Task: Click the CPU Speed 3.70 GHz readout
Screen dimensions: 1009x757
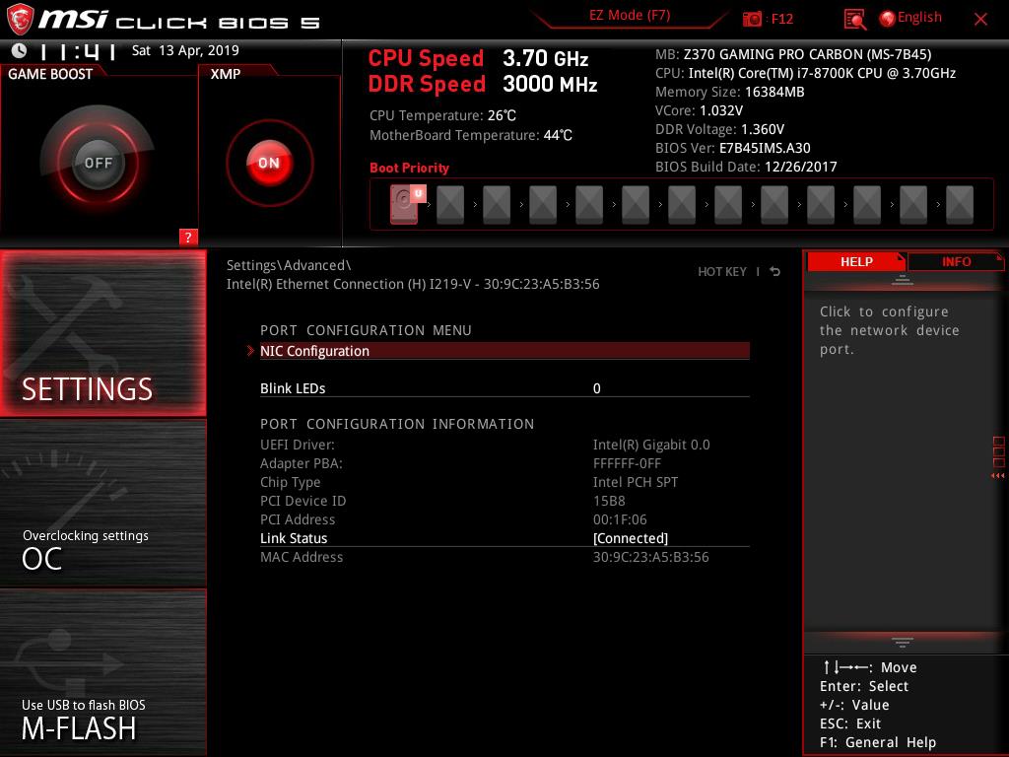Action: coord(478,58)
